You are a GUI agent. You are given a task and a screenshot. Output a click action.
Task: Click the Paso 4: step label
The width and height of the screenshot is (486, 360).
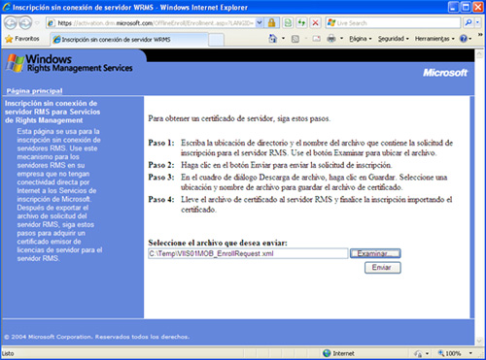tap(161, 199)
